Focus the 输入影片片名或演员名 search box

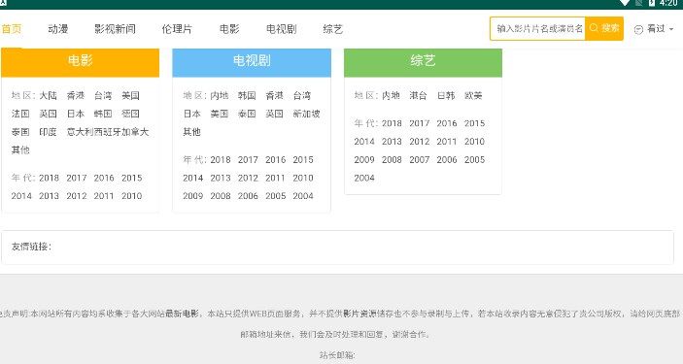pyautogui.click(x=538, y=28)
